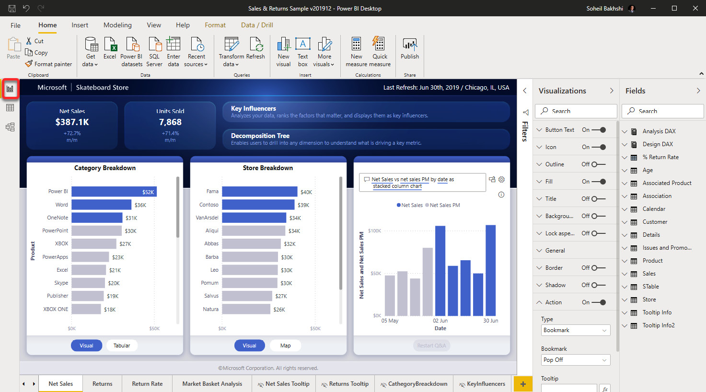The image size is (706, 392).
Task: Activate the Format painter
Action: pyautogui.click(x=48, y=64)
